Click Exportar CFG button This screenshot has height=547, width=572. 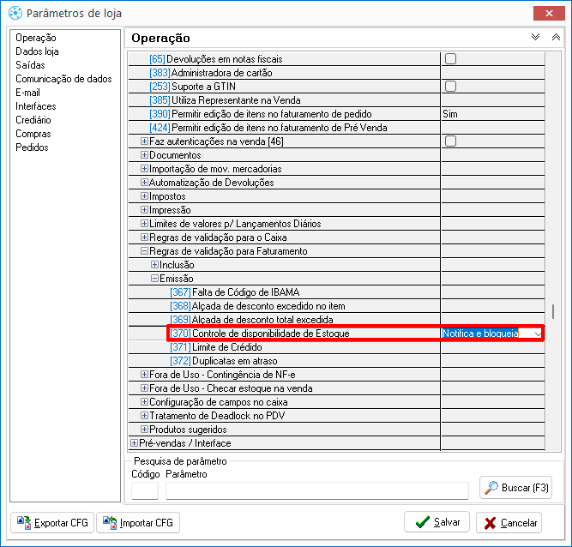pos(52,523)
